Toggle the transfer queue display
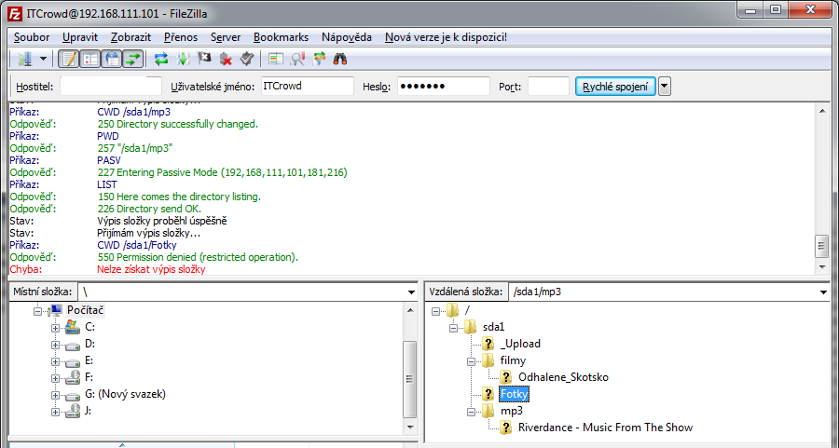 point(133,59)
